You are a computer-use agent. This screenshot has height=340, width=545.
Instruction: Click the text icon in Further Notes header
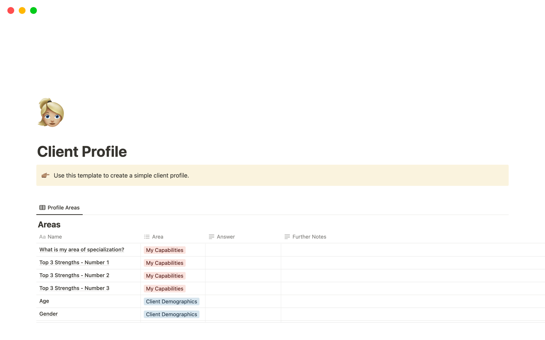tap(287, 237)
